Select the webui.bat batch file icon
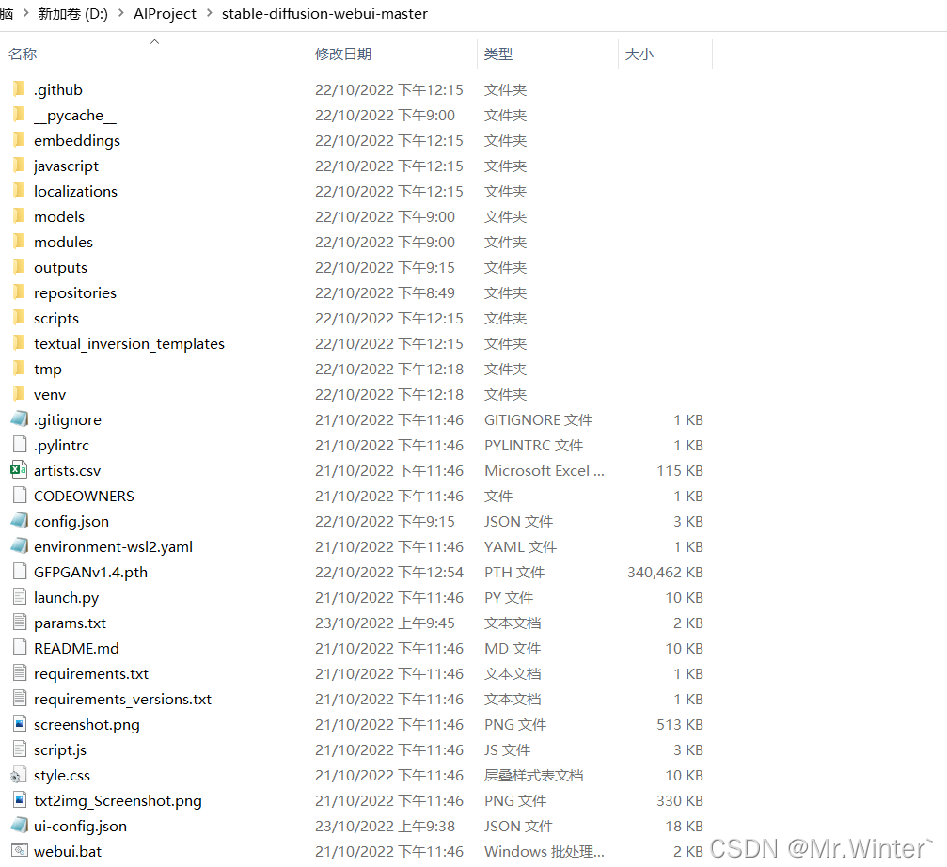Viewport: 947px width, 867px height. [19, 851]
